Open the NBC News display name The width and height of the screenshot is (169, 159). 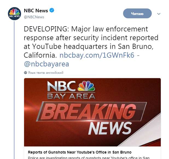[x=36, y=11]
